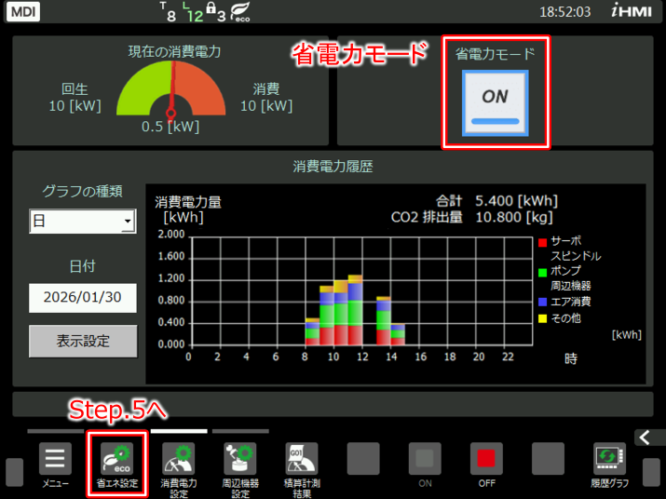Screen dimensions: 666x499
Task: Click the red OFF softkey
Action: [486, 459]
